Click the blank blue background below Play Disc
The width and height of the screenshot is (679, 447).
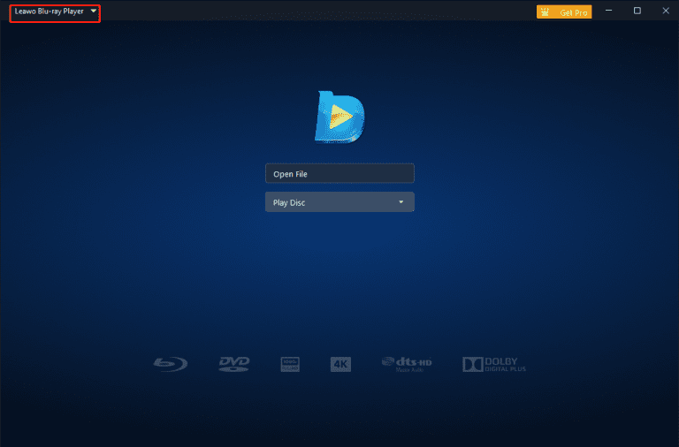[x=339, y=283]
